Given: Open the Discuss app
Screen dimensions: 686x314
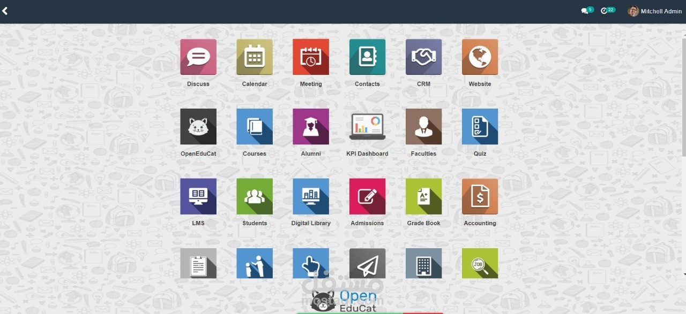Looking at the screenshot, I should coord(198,57).
